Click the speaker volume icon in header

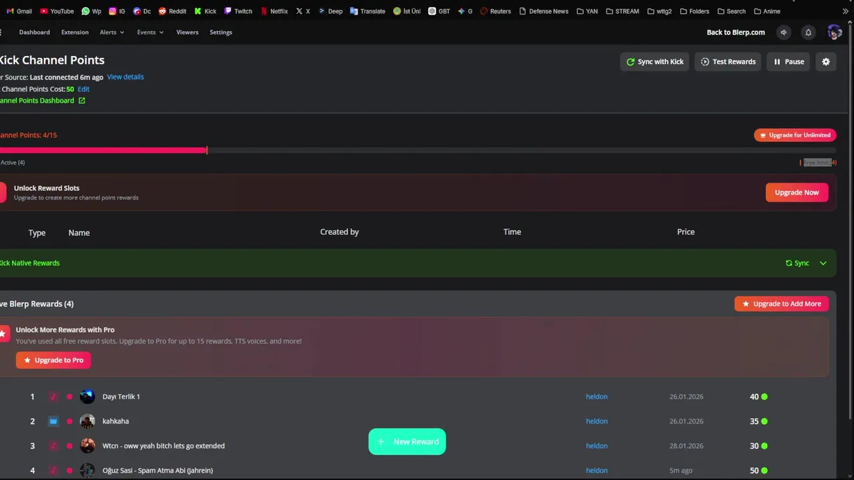click(784, 32)
